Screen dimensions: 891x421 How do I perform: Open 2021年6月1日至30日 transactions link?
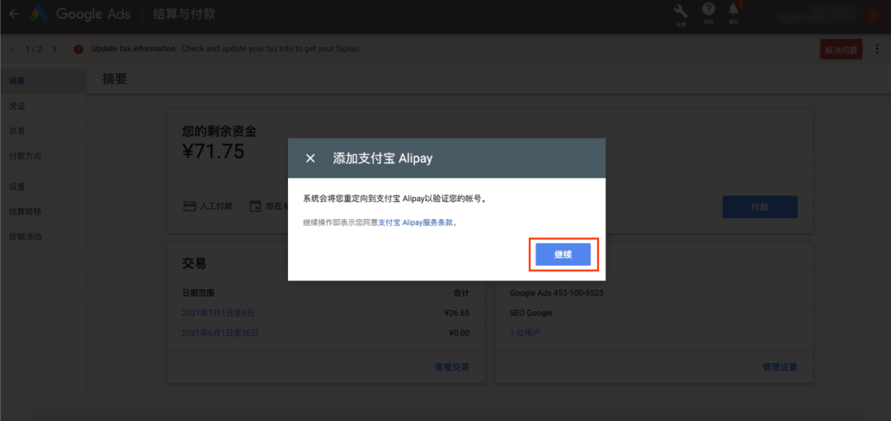click(x=220, y=333)
